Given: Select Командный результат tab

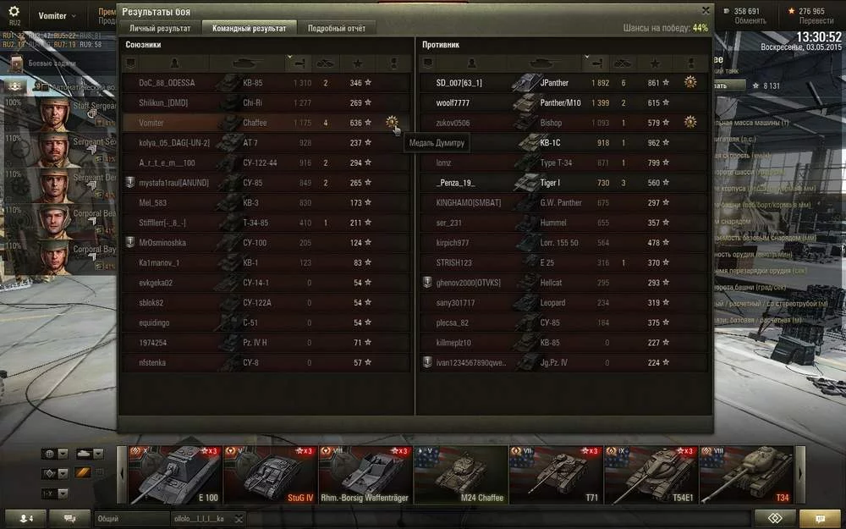Looking at the screenshot, I should click(x=249, y=28).
